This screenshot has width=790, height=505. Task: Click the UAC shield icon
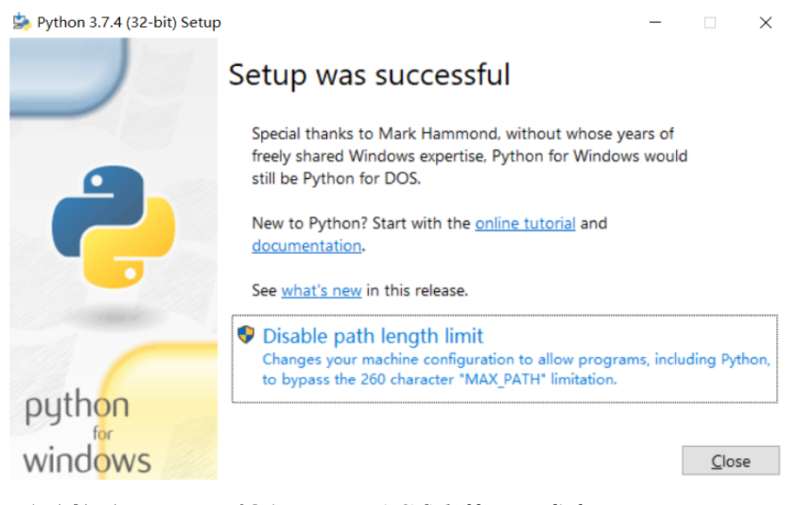[246, 335]
